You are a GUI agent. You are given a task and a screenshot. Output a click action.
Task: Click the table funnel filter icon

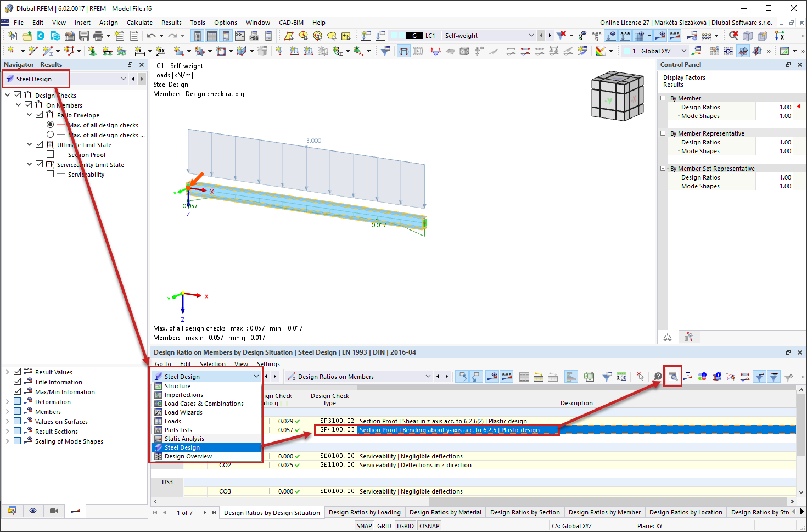(607, 377)
